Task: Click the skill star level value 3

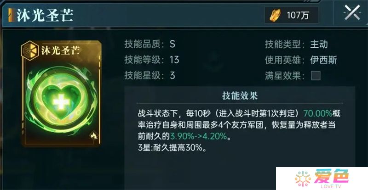Action: 172,75
